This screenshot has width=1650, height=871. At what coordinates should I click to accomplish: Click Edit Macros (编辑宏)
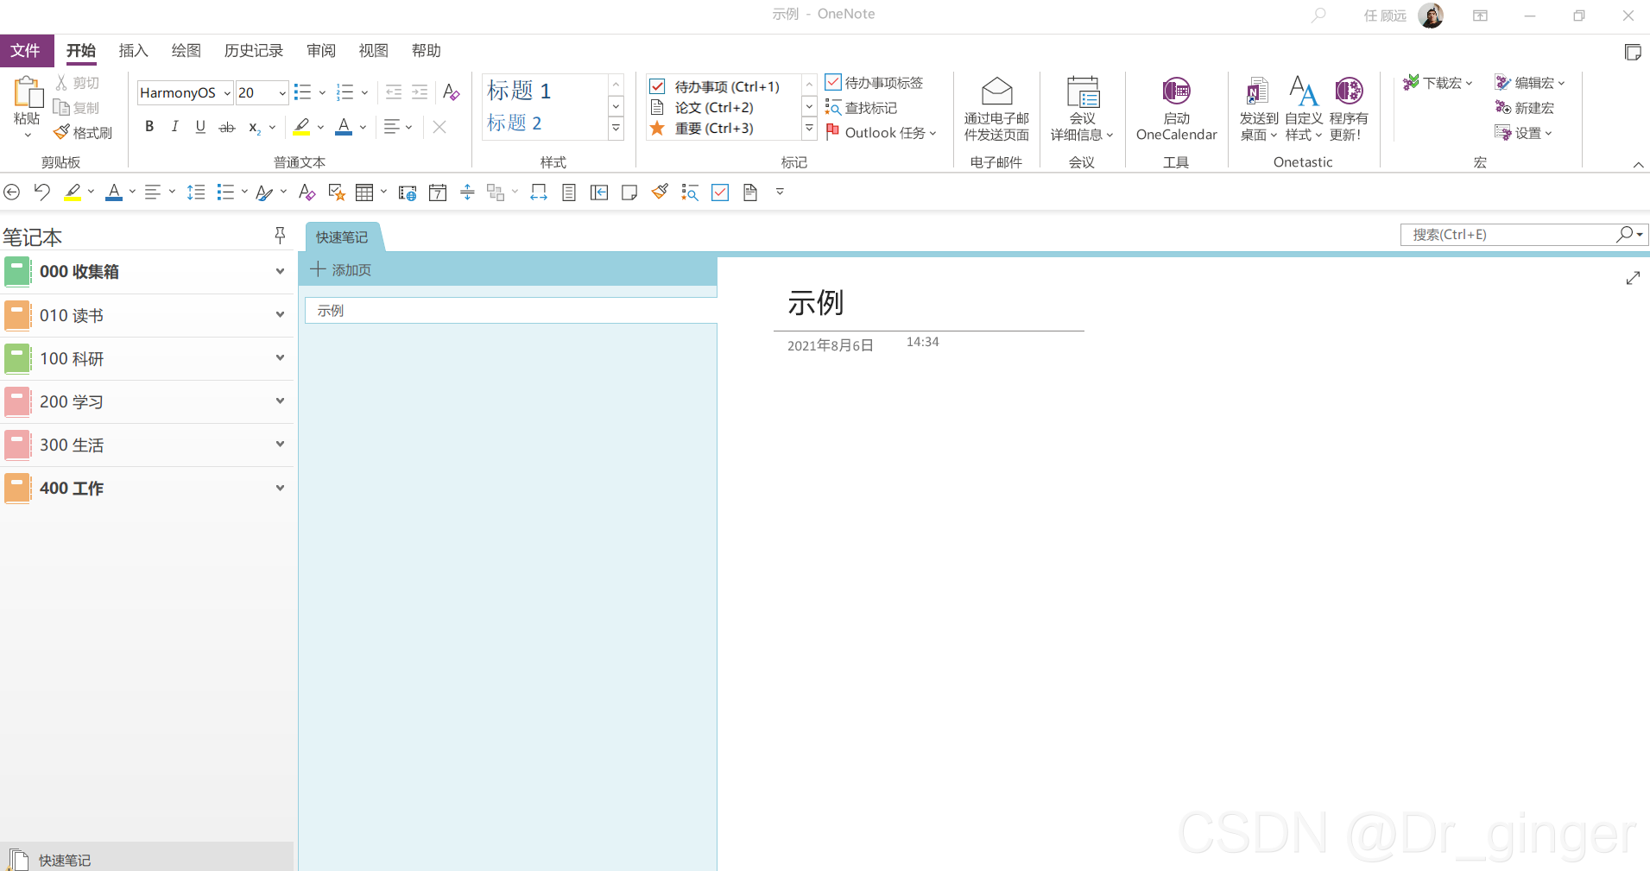[x=1529, y=83]
